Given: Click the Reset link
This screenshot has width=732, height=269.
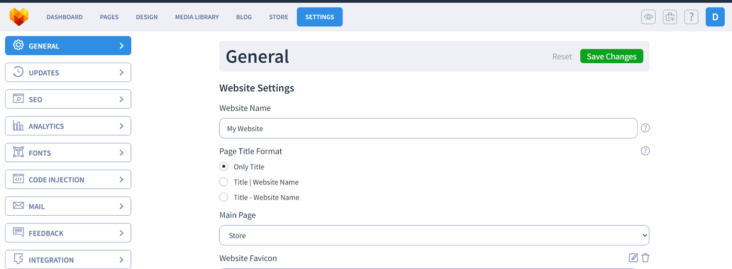Looking at the screenshot, I should (x=562, y=56).
